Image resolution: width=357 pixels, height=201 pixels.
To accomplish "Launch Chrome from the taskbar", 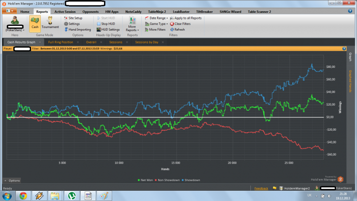I will (23, 196).
